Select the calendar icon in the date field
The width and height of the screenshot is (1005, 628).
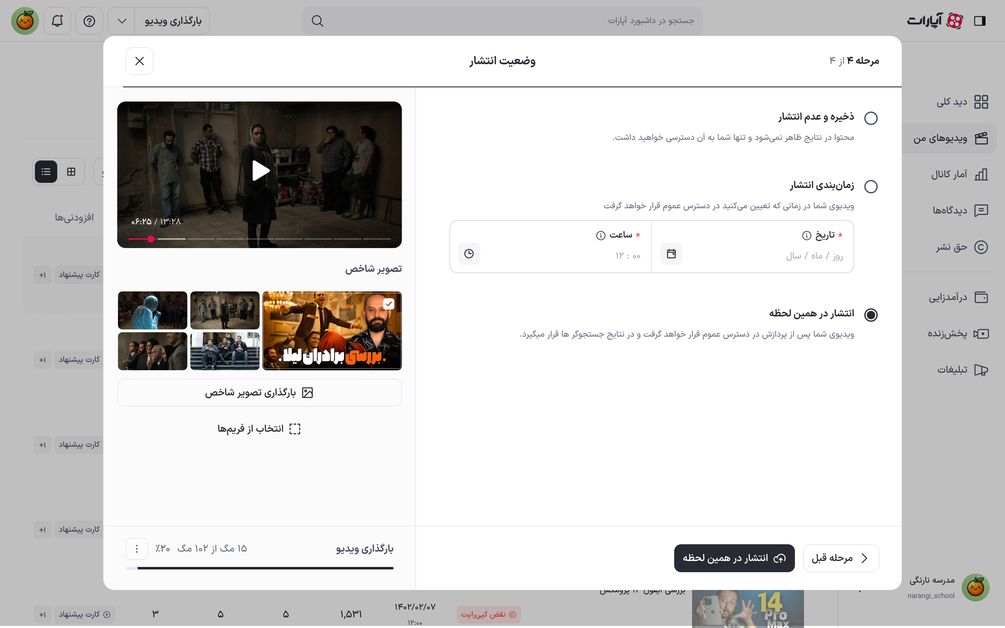671,253
